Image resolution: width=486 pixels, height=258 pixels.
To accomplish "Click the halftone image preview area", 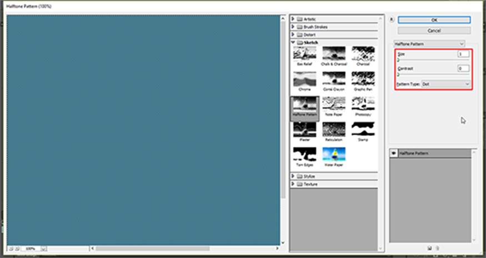I will pyautogui.click(x=143, y=130).
